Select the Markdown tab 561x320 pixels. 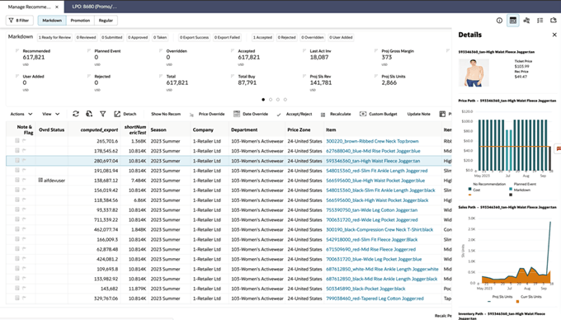pyautogui.click(x=52, y=21)
